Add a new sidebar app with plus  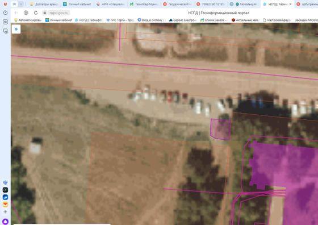point(5,212)
